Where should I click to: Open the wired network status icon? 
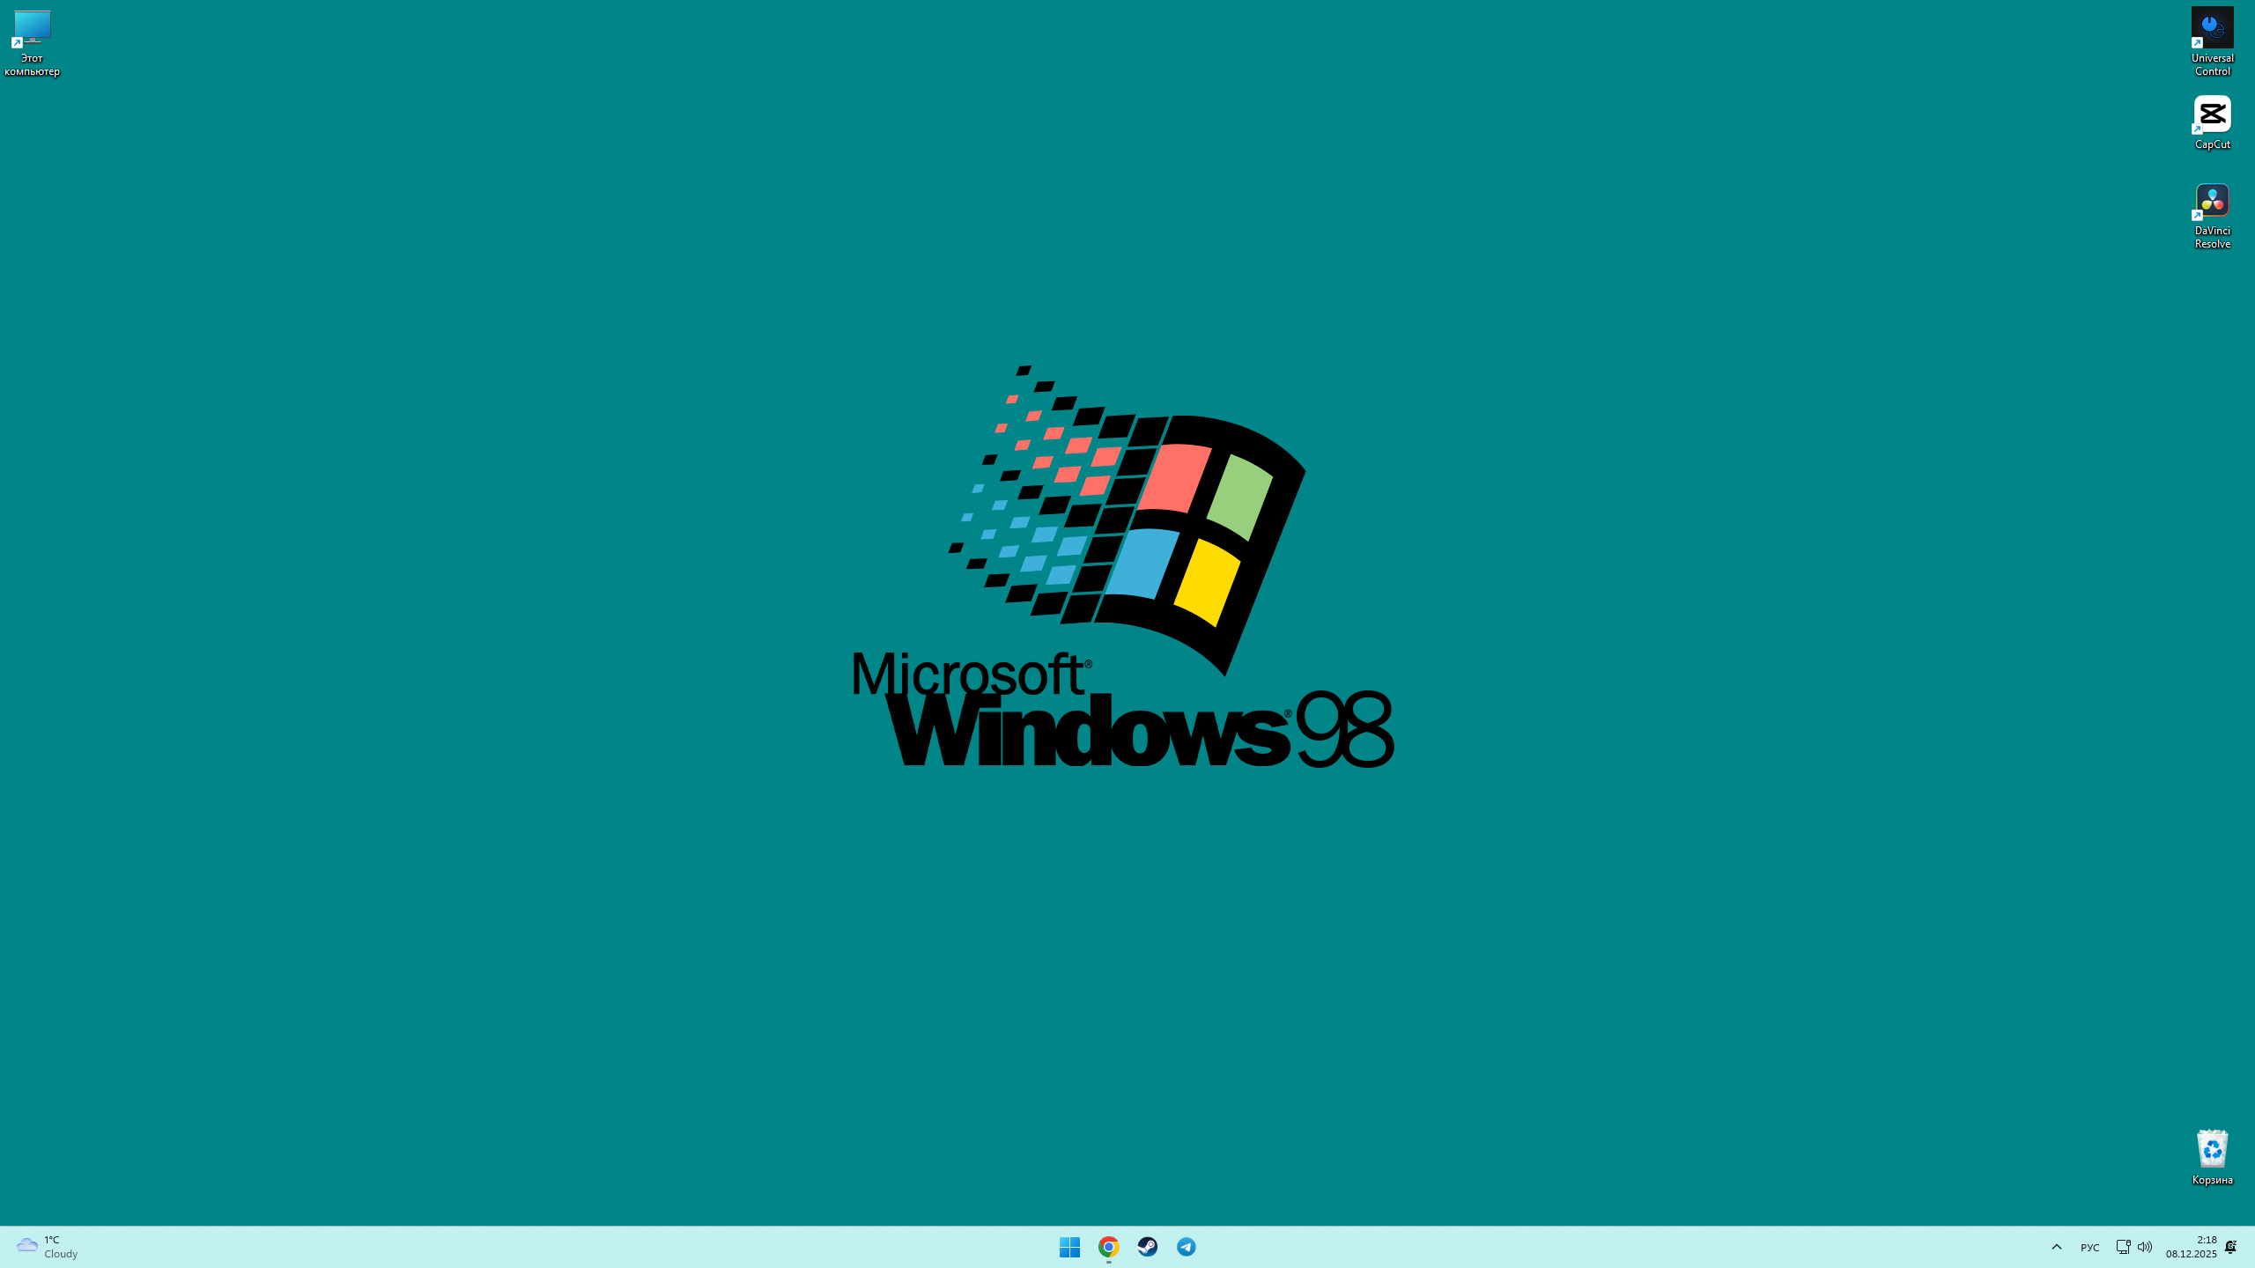click(x=2123, y=1246)
